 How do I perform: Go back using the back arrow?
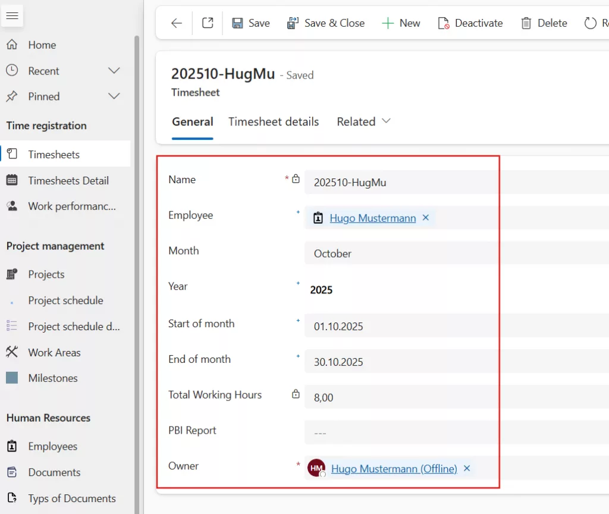point(177,23)
